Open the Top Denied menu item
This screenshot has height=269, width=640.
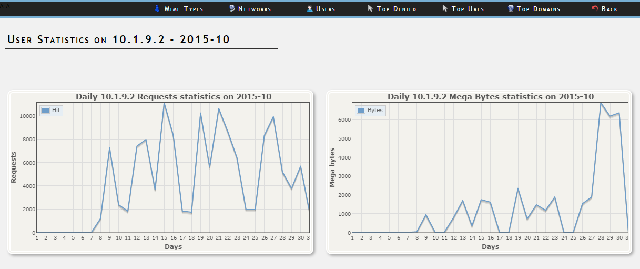(397, 9)
